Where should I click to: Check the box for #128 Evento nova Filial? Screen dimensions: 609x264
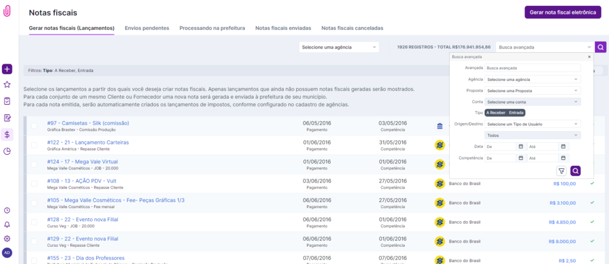pyautogui.click(x=34, y=222)
